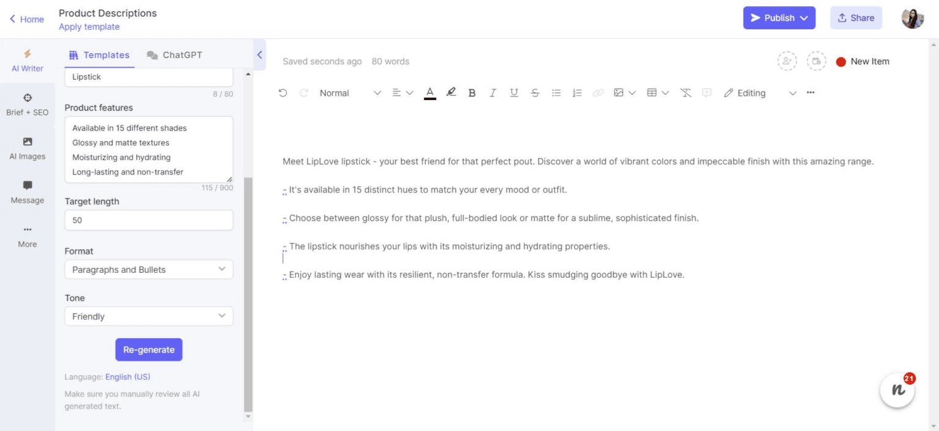Undo the last edit
The image size is (939, 431).
tap(282, 92)
